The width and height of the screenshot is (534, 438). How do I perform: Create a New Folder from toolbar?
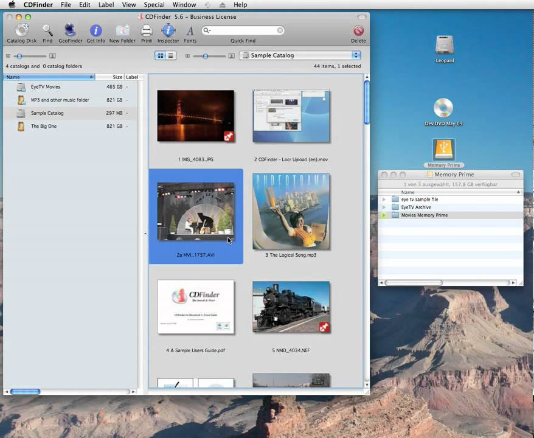point(122,30)
